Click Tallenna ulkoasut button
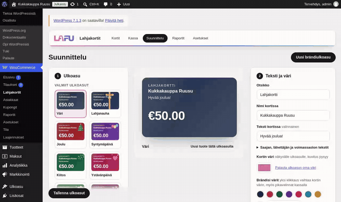This screenshot has width=341, height=202. pos(69,193)
